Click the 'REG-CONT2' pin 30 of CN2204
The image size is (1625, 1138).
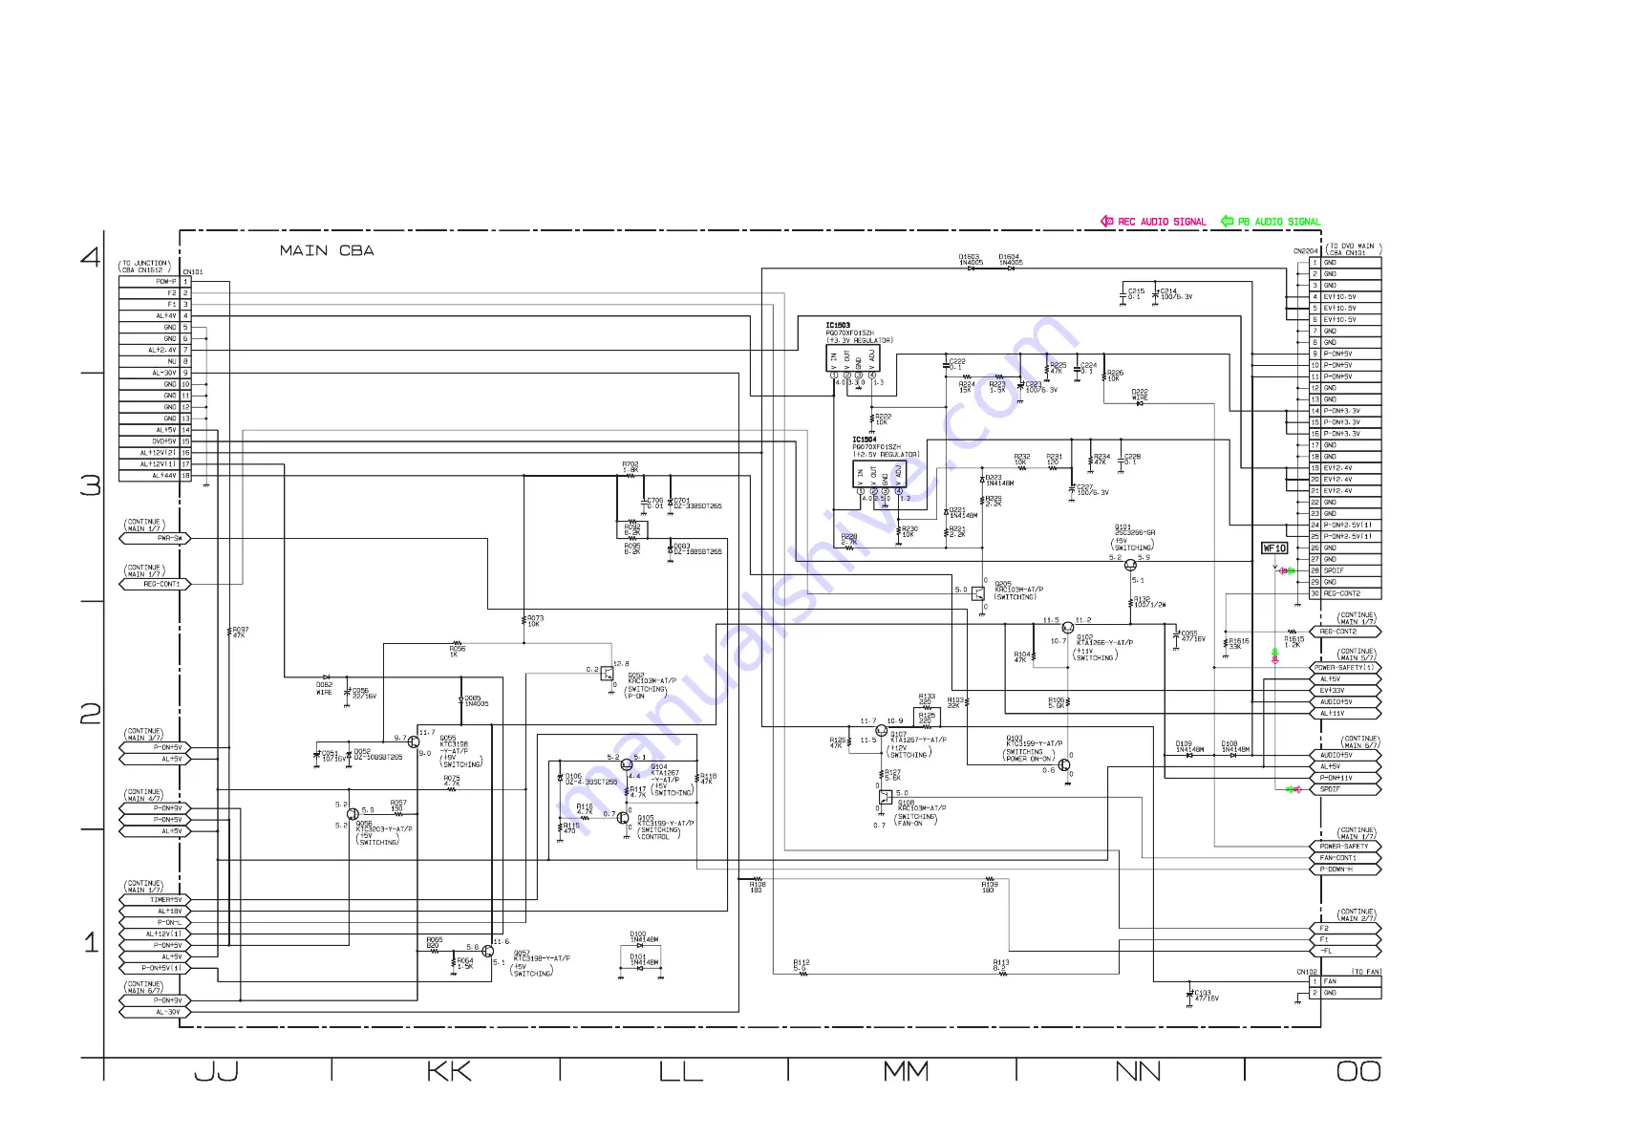(x=1345, y=593)
